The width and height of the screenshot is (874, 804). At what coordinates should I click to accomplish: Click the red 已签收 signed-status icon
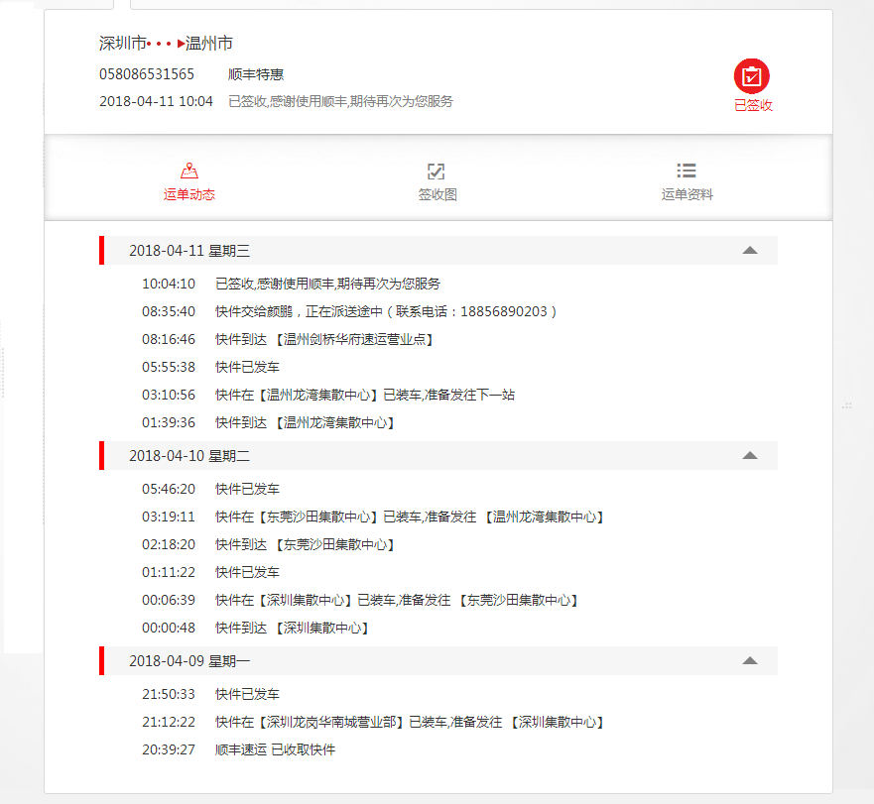[x=751, y=76]
